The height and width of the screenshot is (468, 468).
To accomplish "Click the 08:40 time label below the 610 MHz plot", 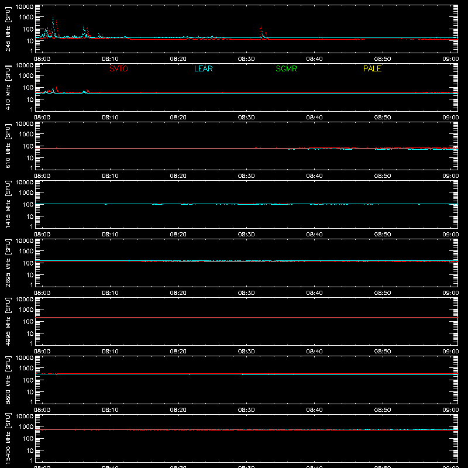I will 314,176.
